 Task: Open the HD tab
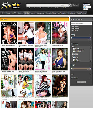(14, 13)
